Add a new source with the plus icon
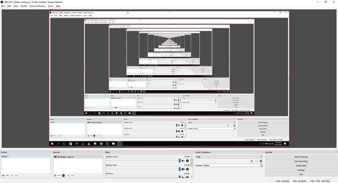 55,175
